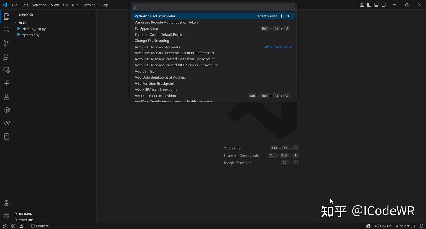Open Source Control view icon
This screenshot has height=229, width=426.
[7, 43]
